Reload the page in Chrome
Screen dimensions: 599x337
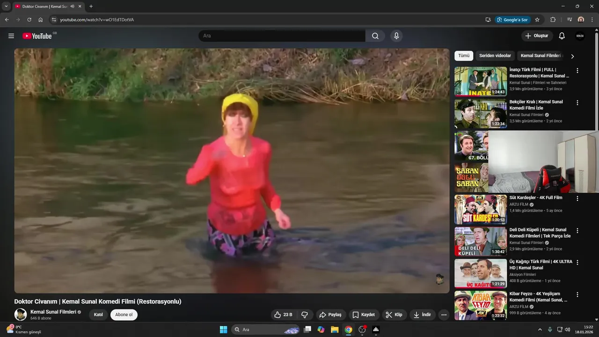[29, 20]
